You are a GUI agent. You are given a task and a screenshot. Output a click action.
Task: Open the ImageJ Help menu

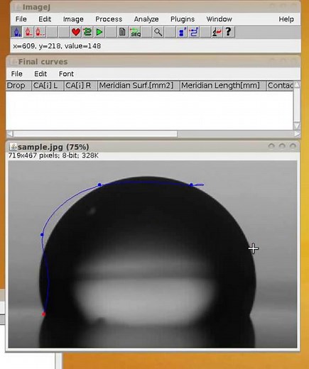(x=286, y=19)
